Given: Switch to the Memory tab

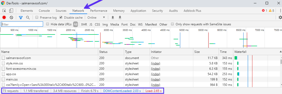Looking at the screenshot, I should tap(119, 10).
